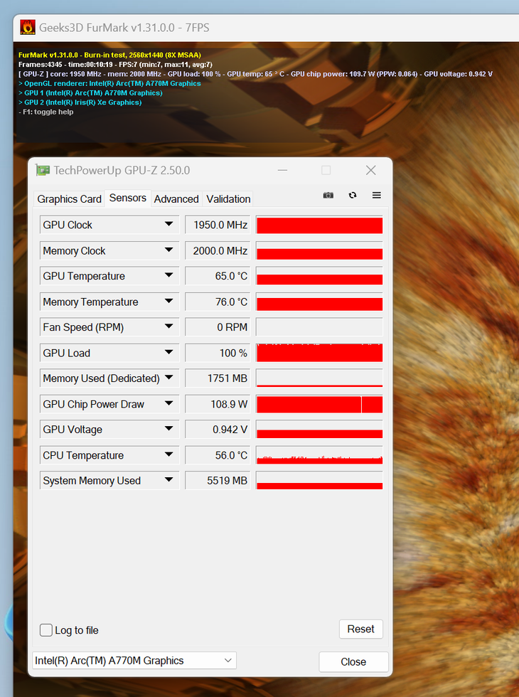Open the GPU-Z hamburger menu

(376, 195)
